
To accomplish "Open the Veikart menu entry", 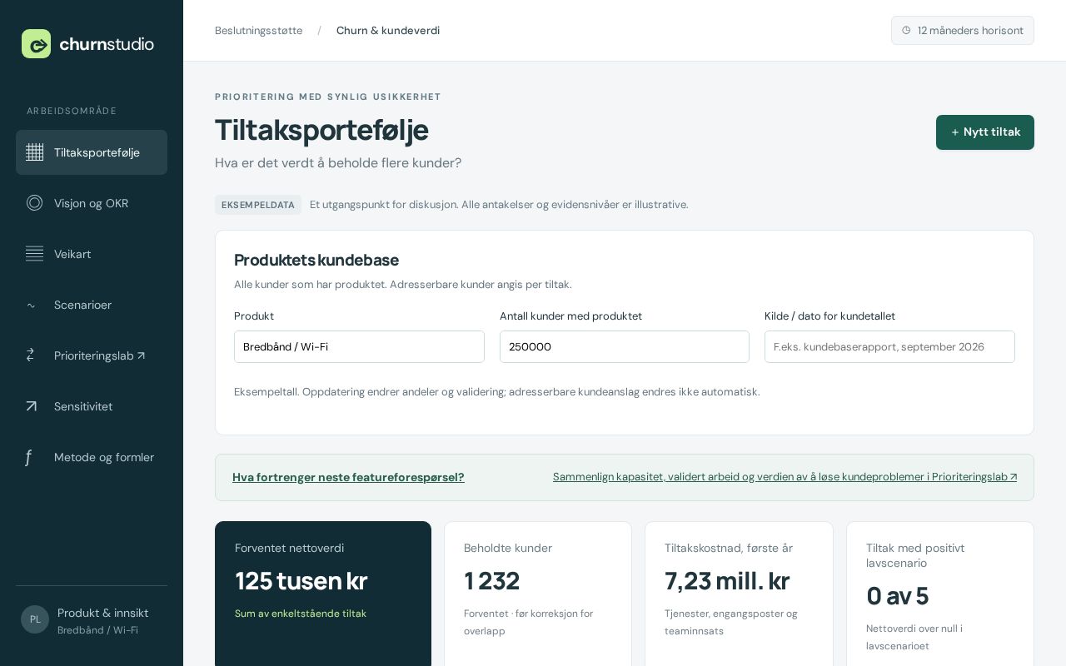I will point(92,254).
